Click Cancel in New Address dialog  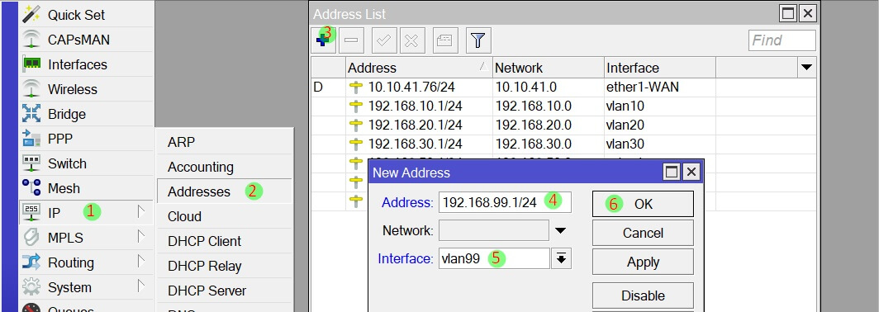[x=643, y=233]
